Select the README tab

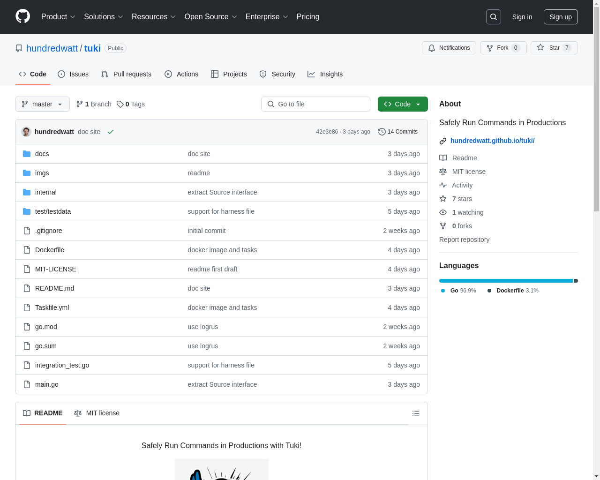43,413
